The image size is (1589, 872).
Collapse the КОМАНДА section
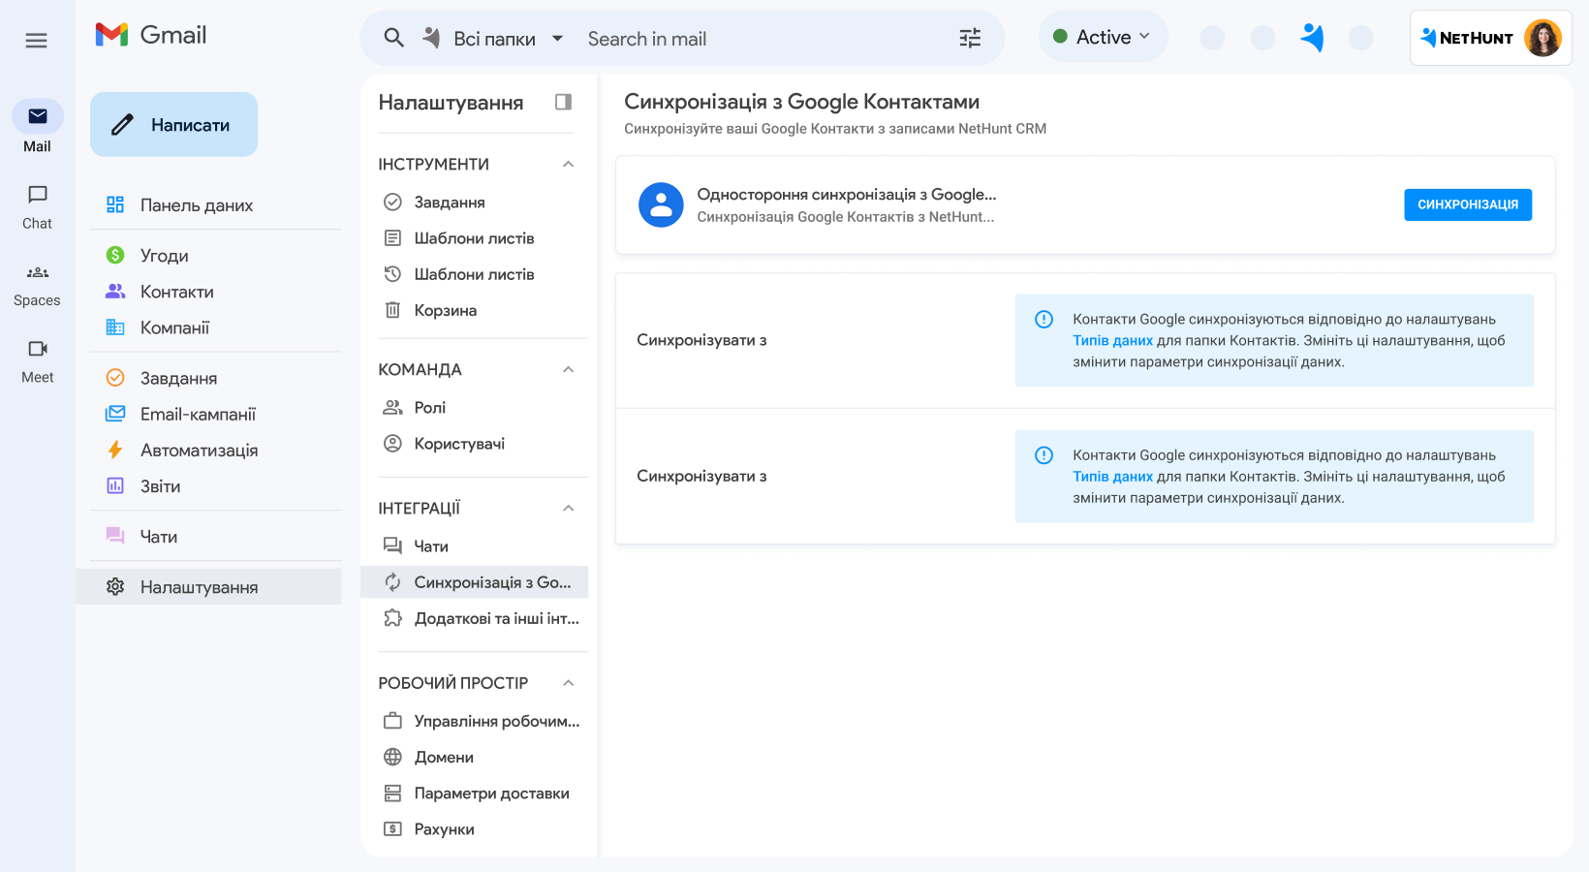click(569, 369)
